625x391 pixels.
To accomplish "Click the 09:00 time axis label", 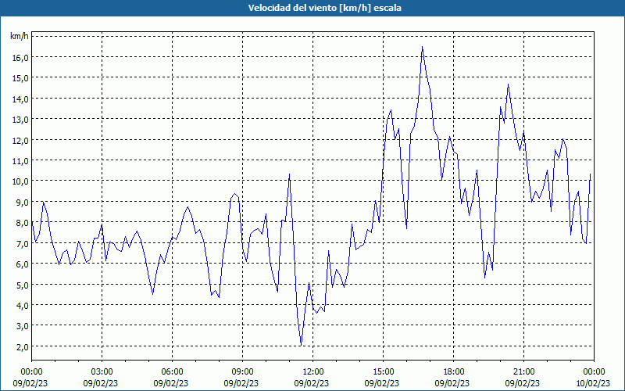I will 242,372.
